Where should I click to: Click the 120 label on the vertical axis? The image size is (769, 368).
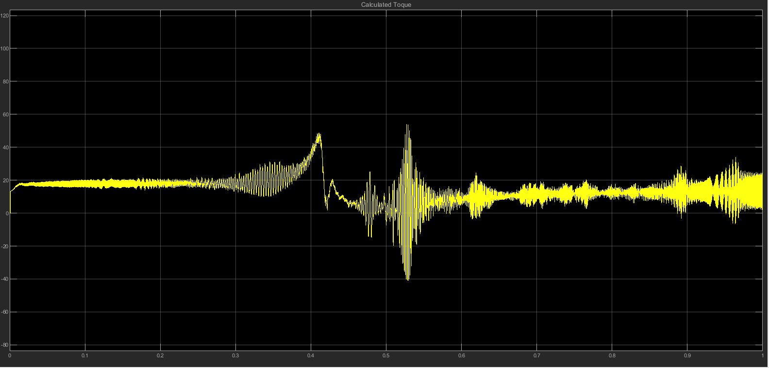(x=5, y=16)
